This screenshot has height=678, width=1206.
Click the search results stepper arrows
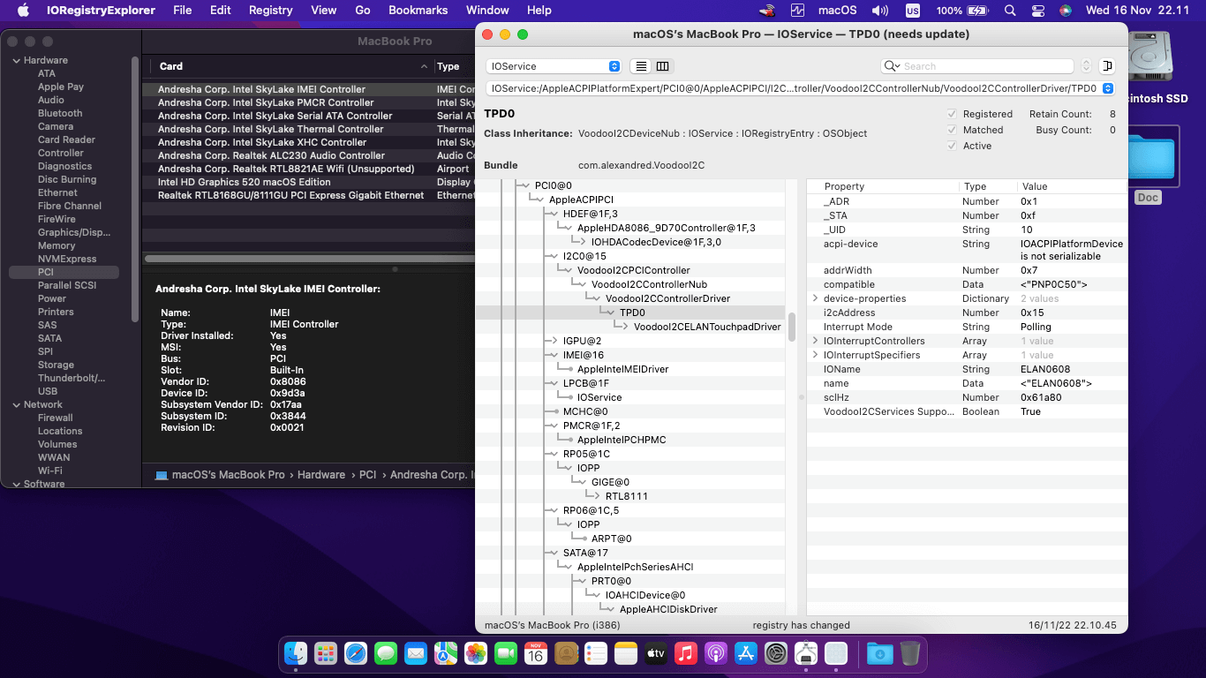pos(1086,66)
